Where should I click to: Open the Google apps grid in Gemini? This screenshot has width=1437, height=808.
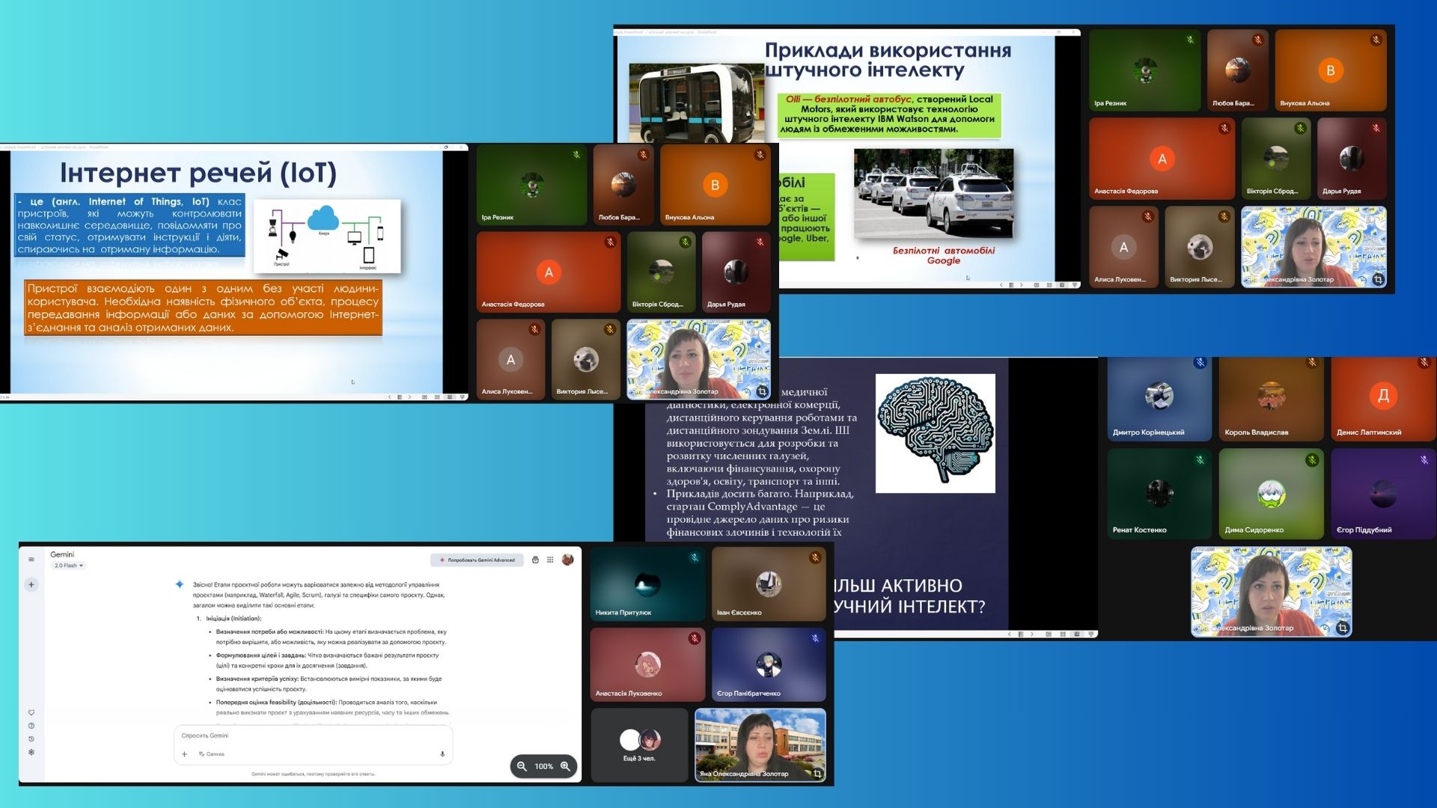coord(550,560)
